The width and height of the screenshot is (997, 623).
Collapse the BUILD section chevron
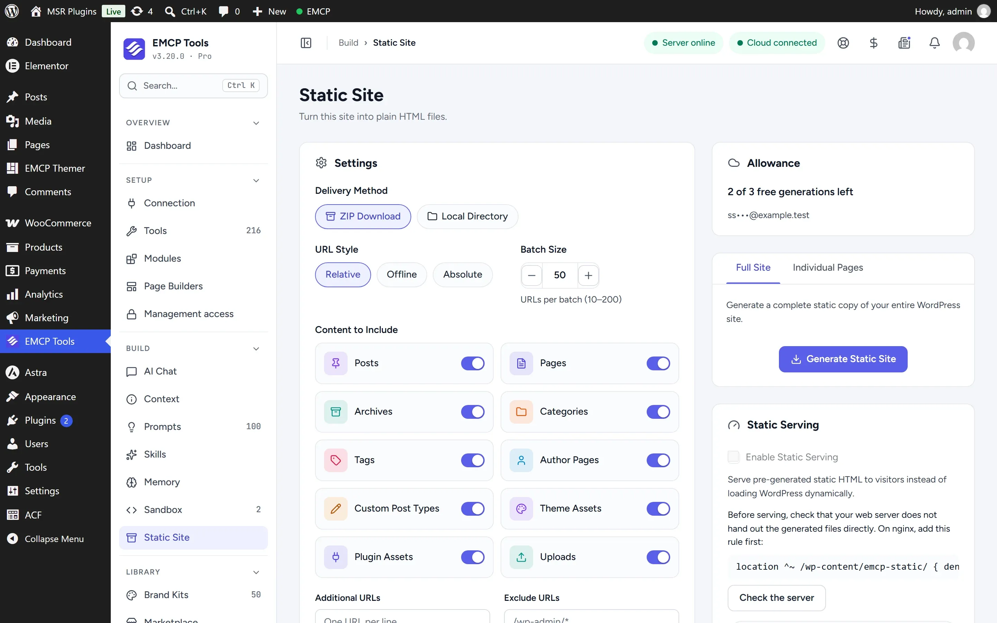tap(256, 349)
